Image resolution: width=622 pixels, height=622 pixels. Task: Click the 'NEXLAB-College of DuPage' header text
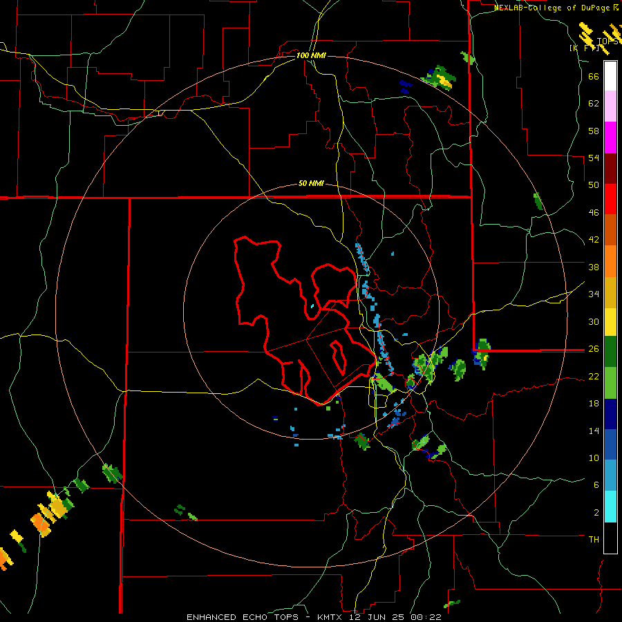pos(553,8)
